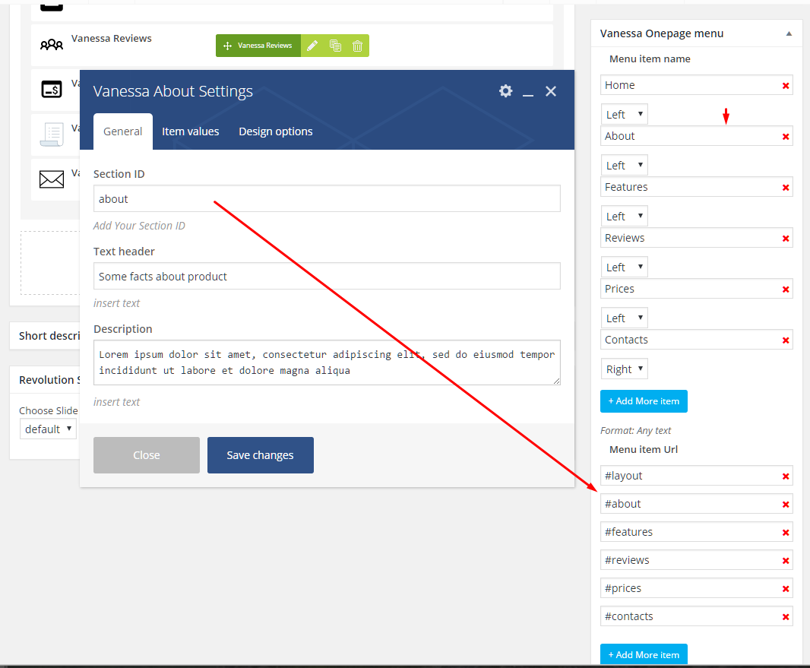Delete Vanessa Reviews using the trash icon
Viewport: 810px width, 668px height.
tap(357, 46)
